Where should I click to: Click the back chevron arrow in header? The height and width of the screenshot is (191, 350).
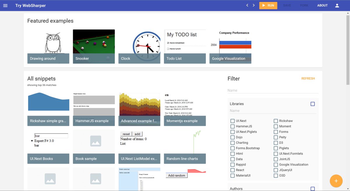pos(247,5)
